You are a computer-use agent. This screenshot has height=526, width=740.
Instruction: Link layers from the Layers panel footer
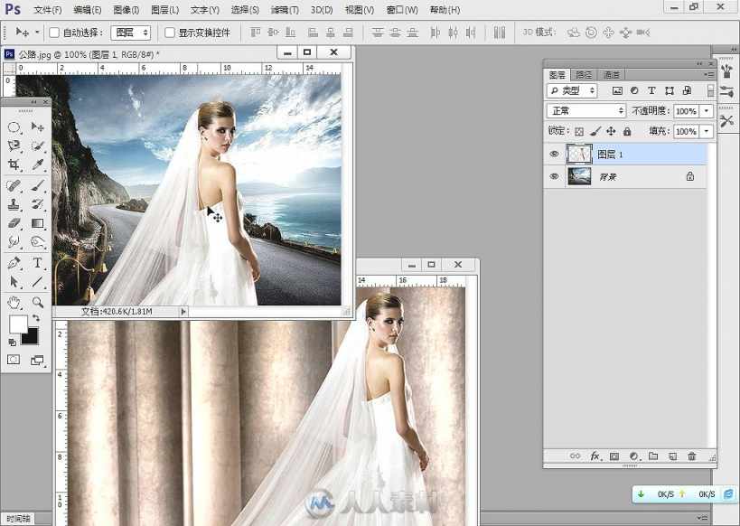575,456
